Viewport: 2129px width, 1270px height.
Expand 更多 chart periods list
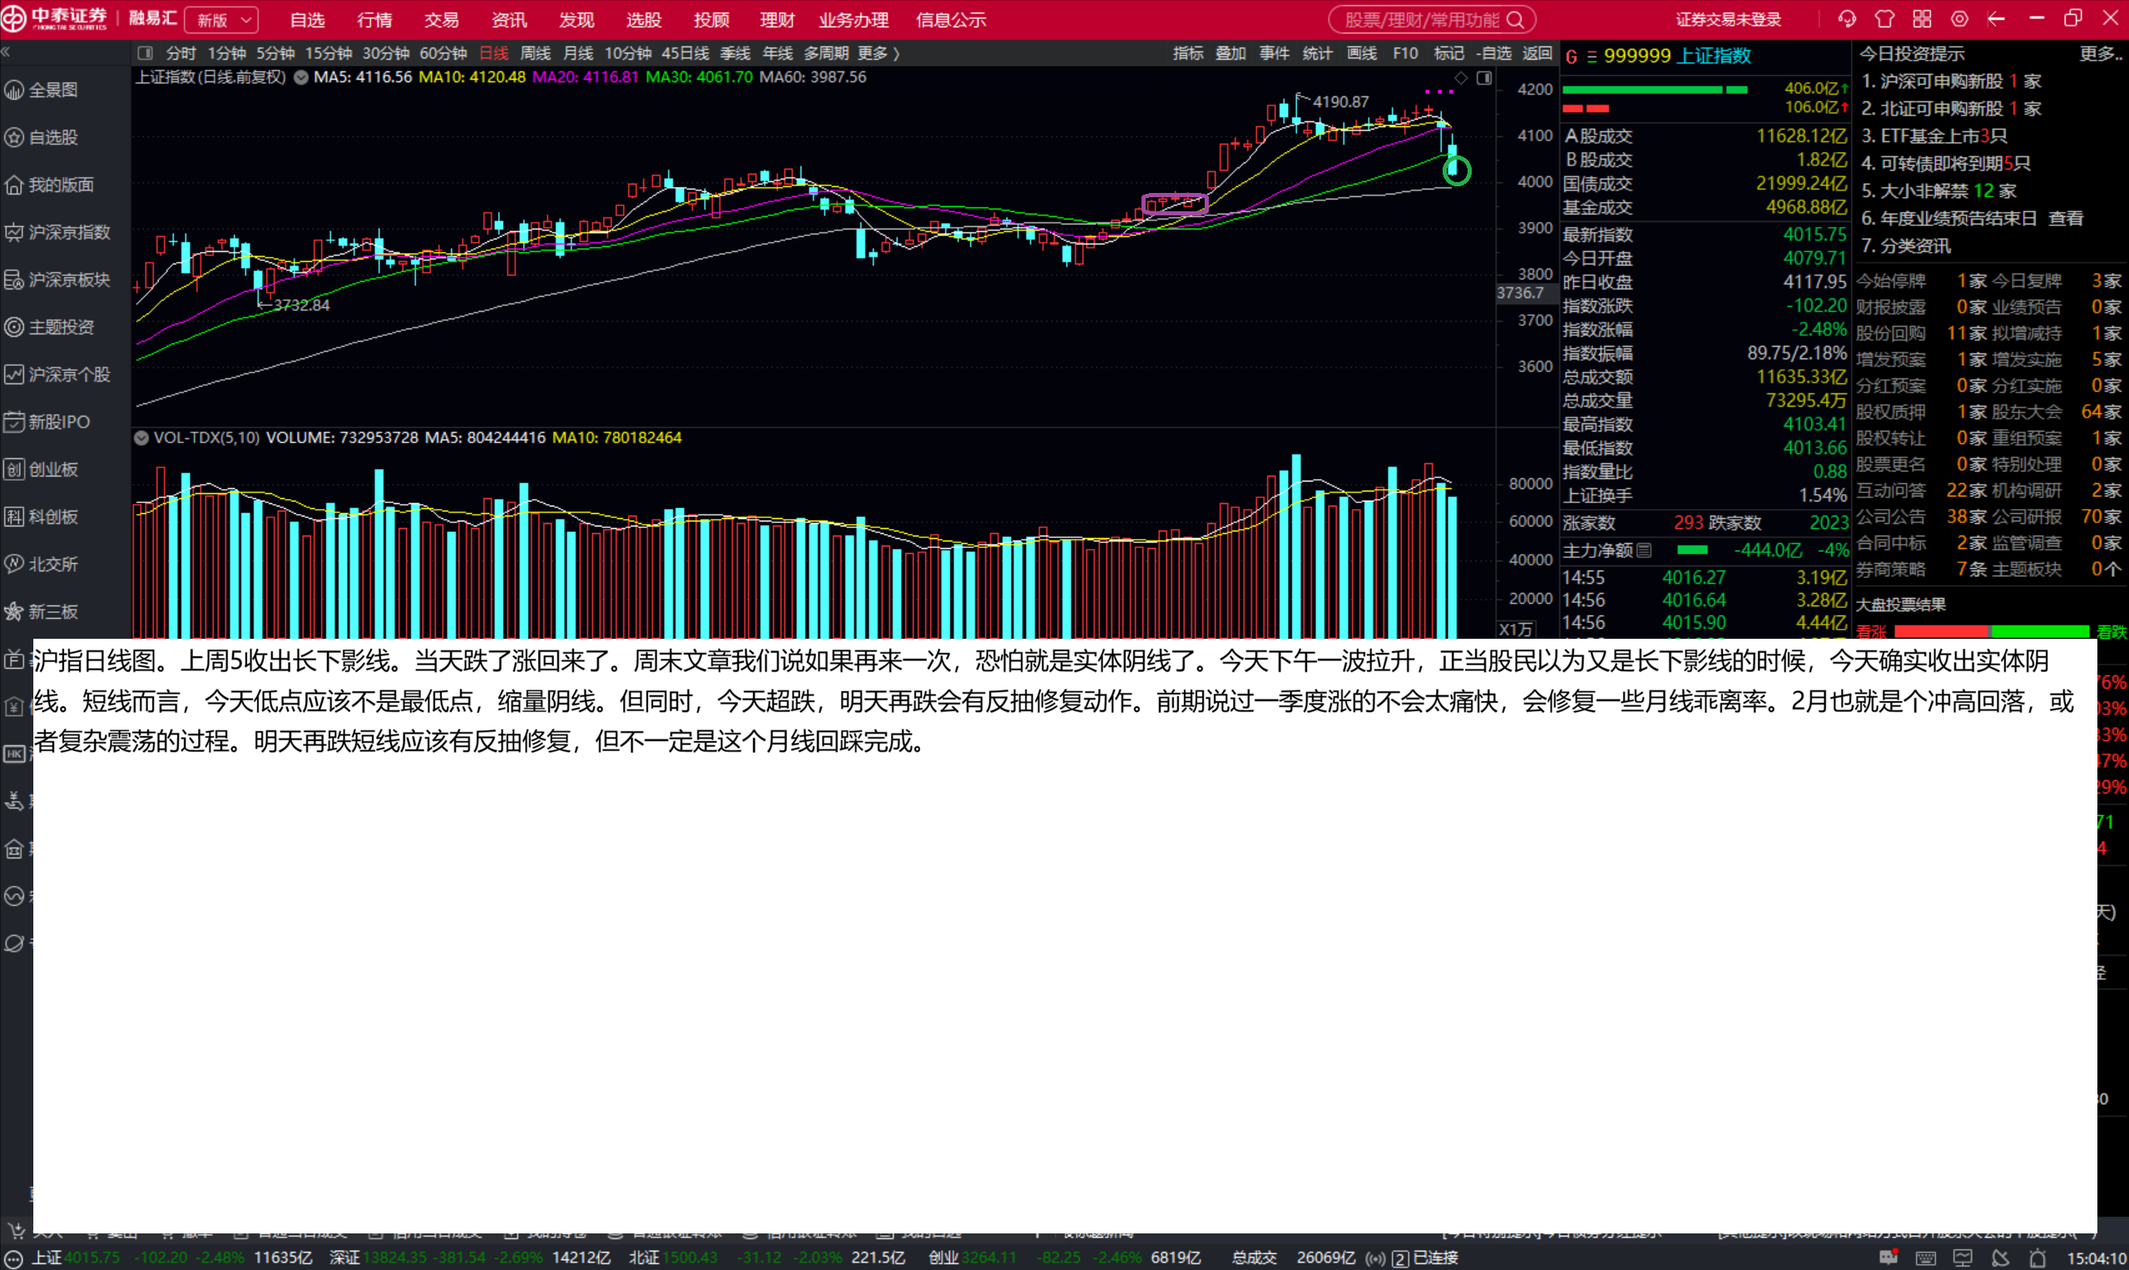point(878,53)
